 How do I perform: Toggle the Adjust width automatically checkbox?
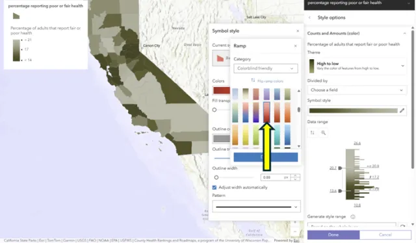coord(214,188)
